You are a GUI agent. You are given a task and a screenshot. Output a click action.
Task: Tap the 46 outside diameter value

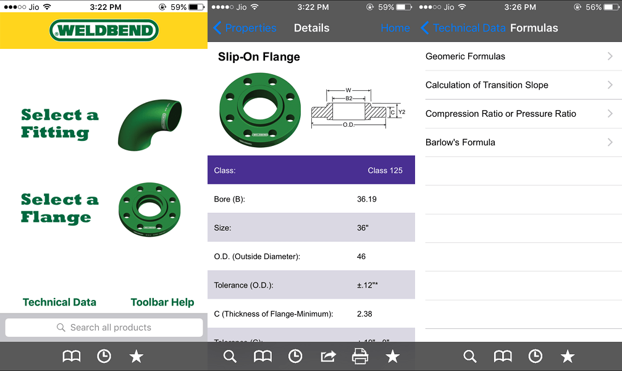pos(361,257)
